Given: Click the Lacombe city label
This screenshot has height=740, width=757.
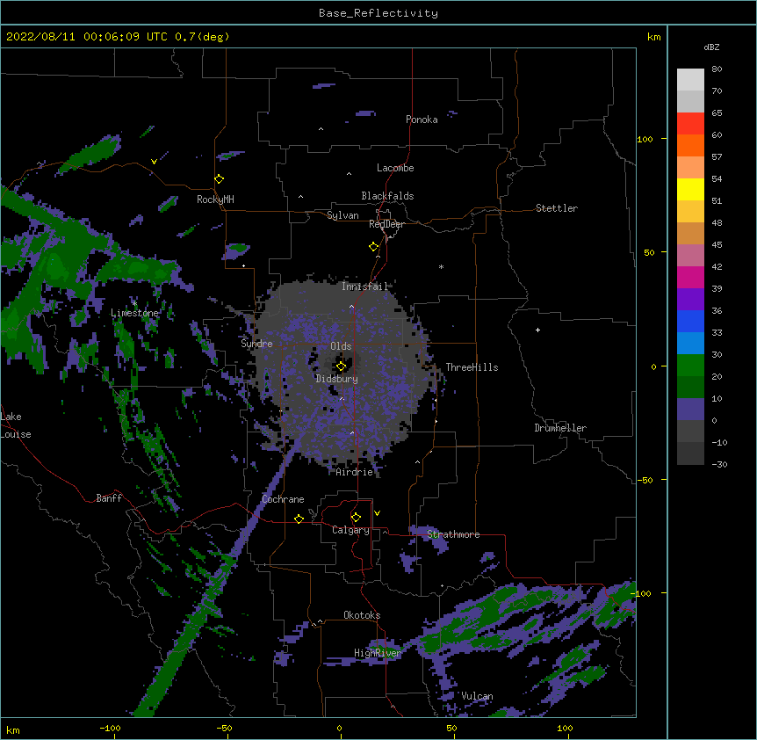Looking at the screenshot, I should [395, 168].
